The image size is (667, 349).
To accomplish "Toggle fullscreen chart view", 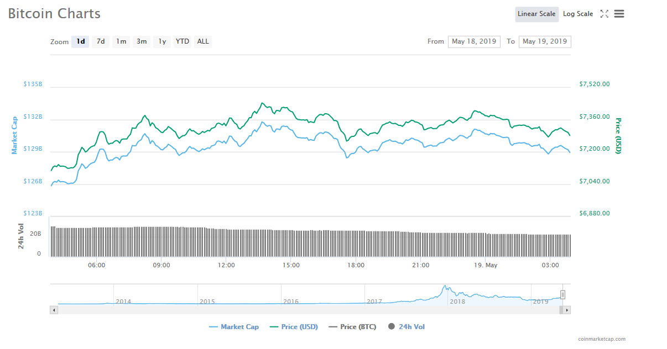I will [605, 14].
